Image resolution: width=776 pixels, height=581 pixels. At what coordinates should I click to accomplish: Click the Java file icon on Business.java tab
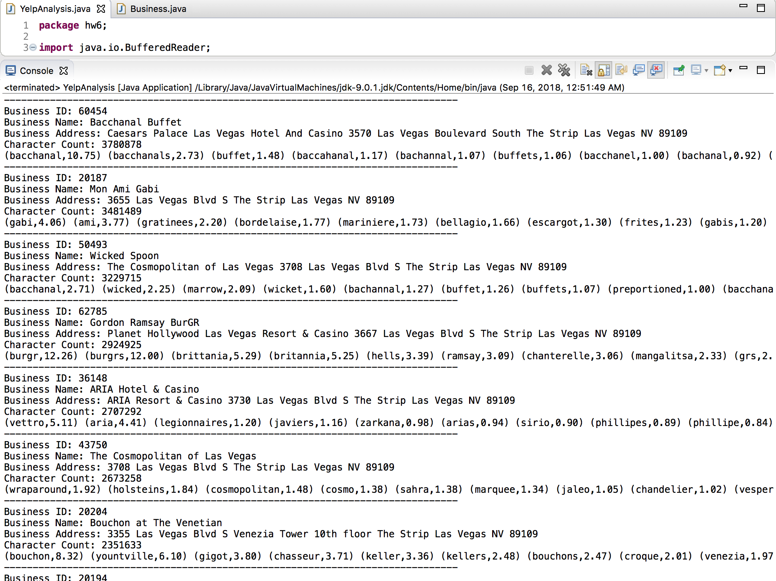click(x=121, y=9)
